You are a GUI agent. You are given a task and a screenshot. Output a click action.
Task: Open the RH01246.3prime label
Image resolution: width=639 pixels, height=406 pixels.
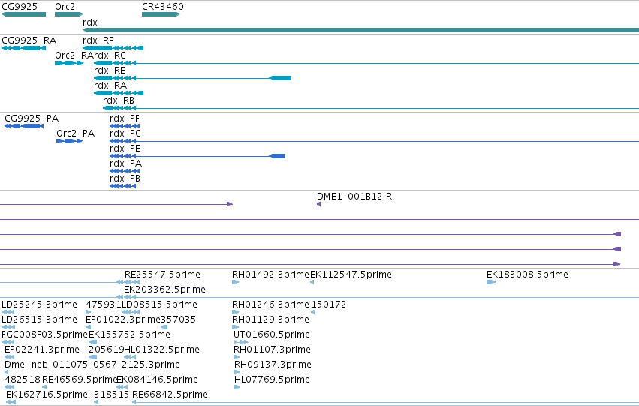pos(270,305)
